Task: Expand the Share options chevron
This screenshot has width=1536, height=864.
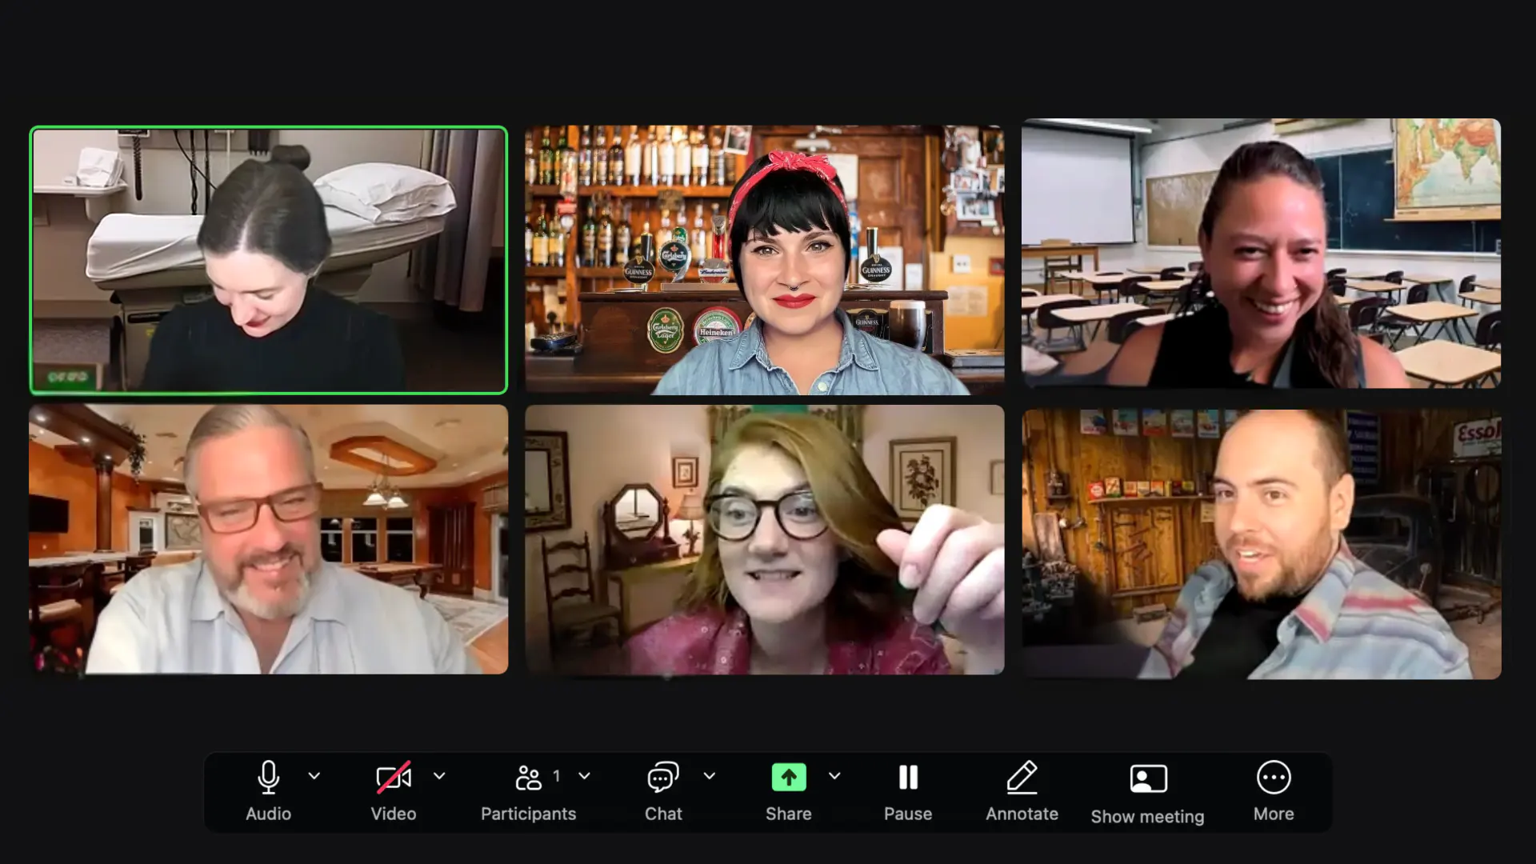Action: 834,776
